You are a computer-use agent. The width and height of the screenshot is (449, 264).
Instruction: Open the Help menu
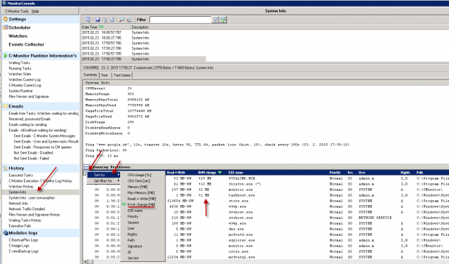pos(35,11)
